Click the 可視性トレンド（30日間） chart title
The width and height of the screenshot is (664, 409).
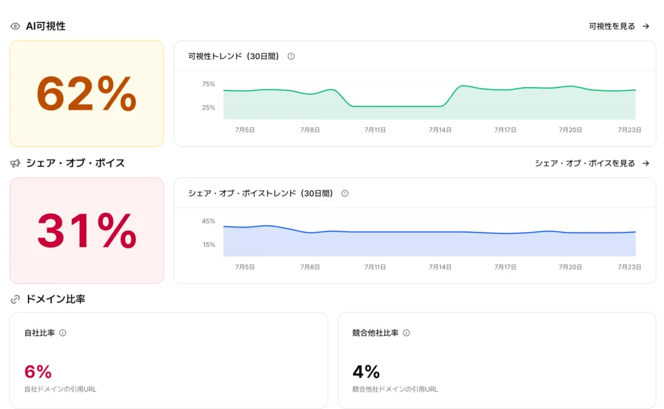[x=234, y=56]
